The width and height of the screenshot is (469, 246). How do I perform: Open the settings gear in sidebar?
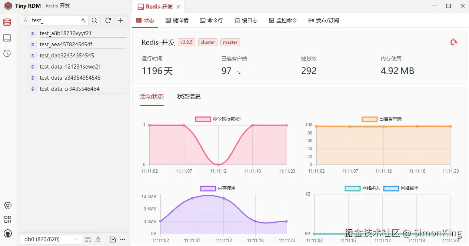[8, 205]
